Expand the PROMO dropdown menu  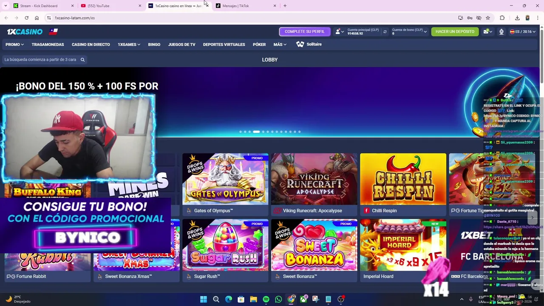coord(14,44)
